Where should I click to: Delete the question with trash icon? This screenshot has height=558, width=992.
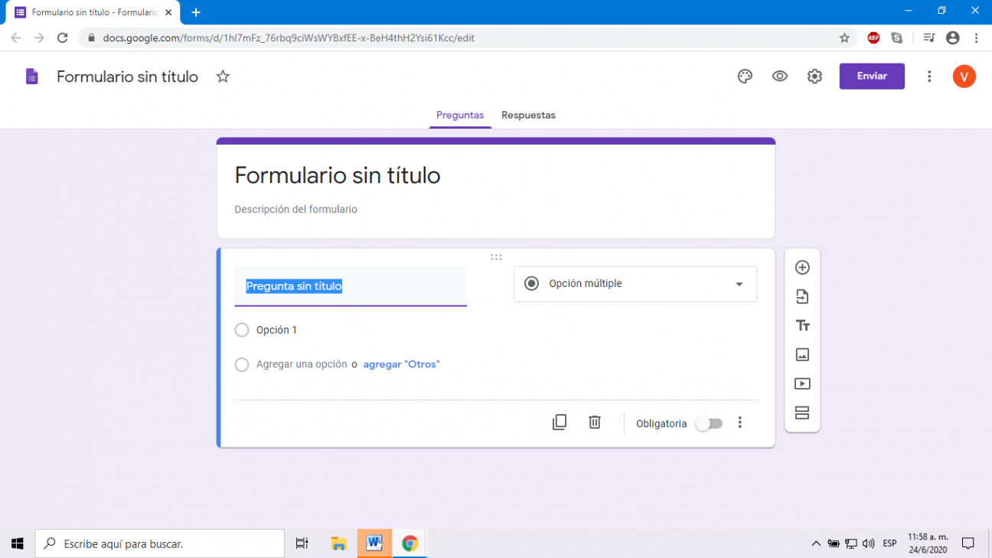[595, 423]
